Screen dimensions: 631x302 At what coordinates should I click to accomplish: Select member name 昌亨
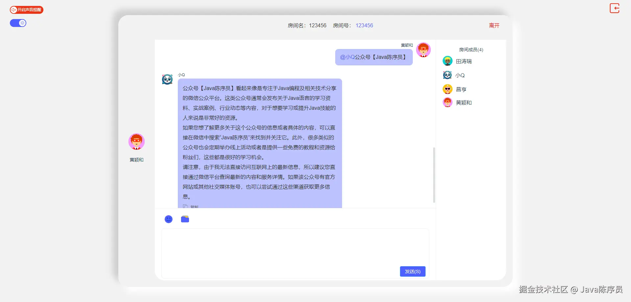click(461, 89)
